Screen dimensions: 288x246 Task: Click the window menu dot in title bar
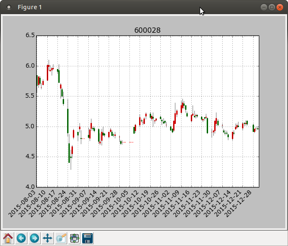[x=9, y=8]
